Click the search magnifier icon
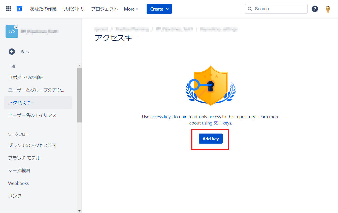Viewport: 338px width, 213px height. [250, 9]
